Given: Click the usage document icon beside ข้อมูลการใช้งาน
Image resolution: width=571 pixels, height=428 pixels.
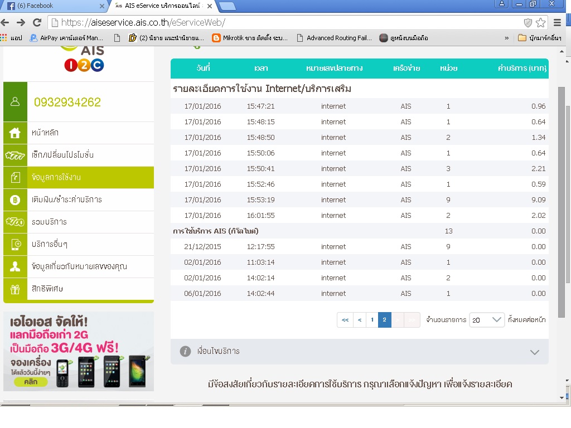Looking at the screenshot, I should tap(15, 178).
